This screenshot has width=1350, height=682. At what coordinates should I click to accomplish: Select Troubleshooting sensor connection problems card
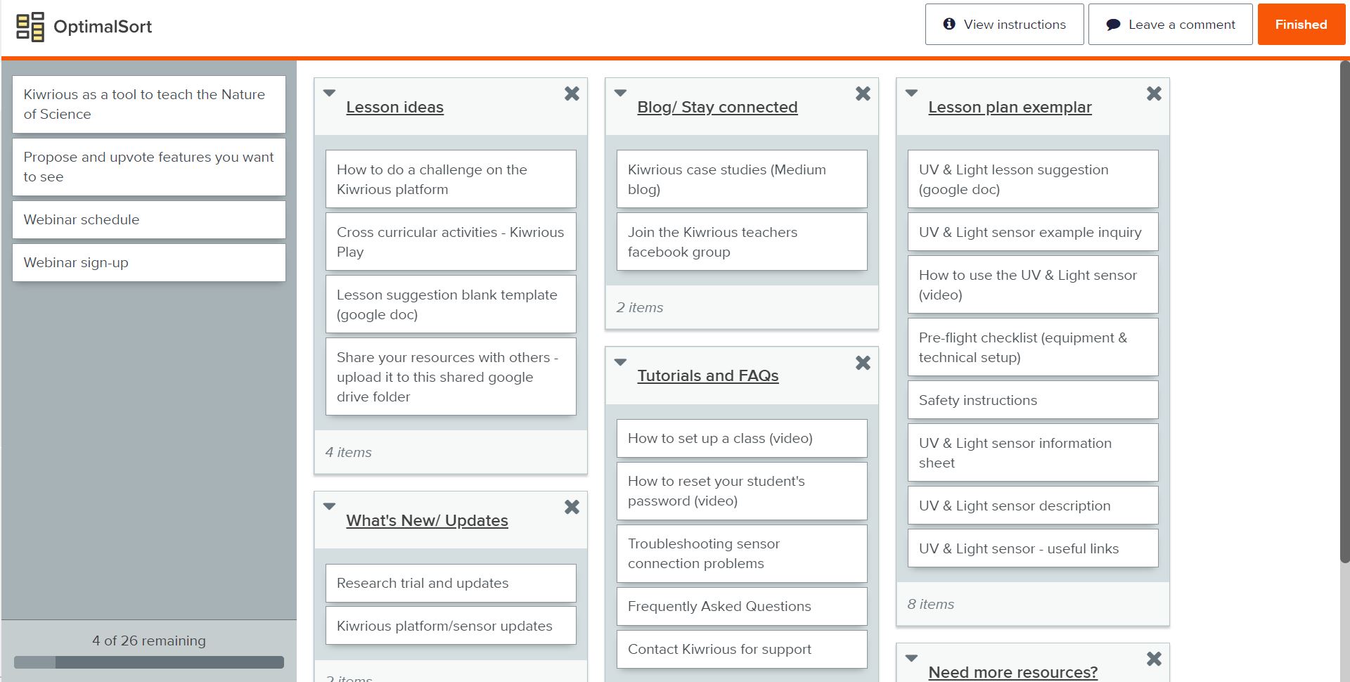pyautogui.click(x=742, y=553)
